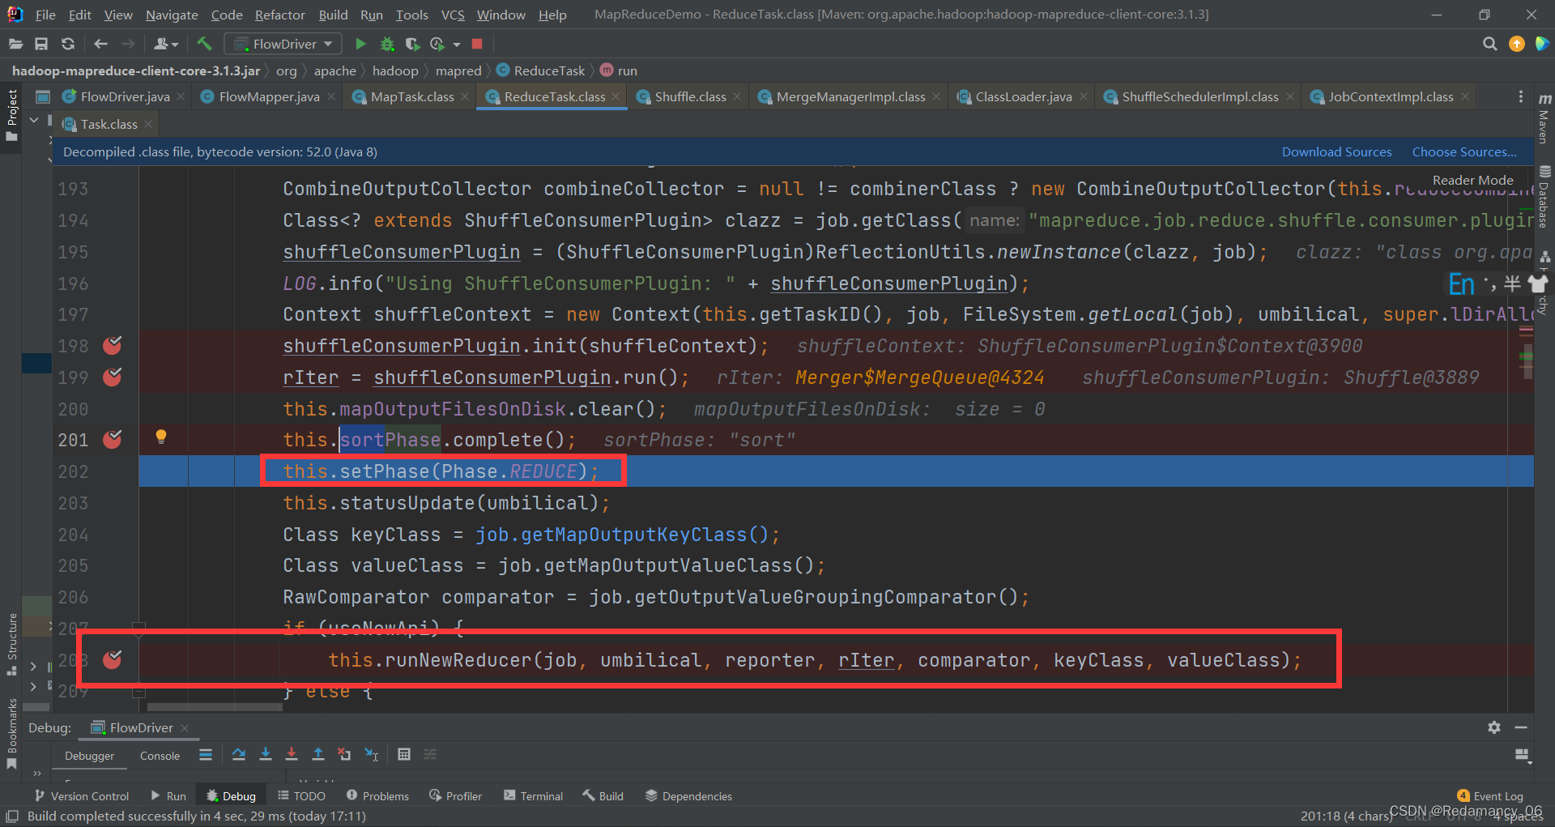Viewport: 1555px width, 827px height.
Task: Click the Open folder toolbar icon
Action: coord(15,44)
